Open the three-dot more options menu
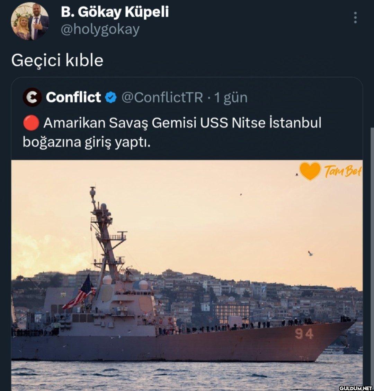 click(355, 18)
